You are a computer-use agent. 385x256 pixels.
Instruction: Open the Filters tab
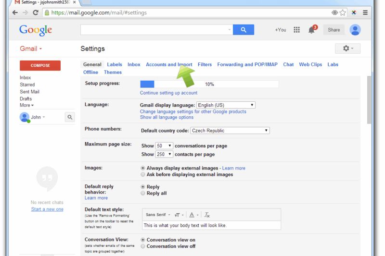point(205,64)
